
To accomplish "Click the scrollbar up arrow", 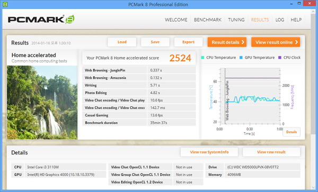I will [x=313, y=12].
